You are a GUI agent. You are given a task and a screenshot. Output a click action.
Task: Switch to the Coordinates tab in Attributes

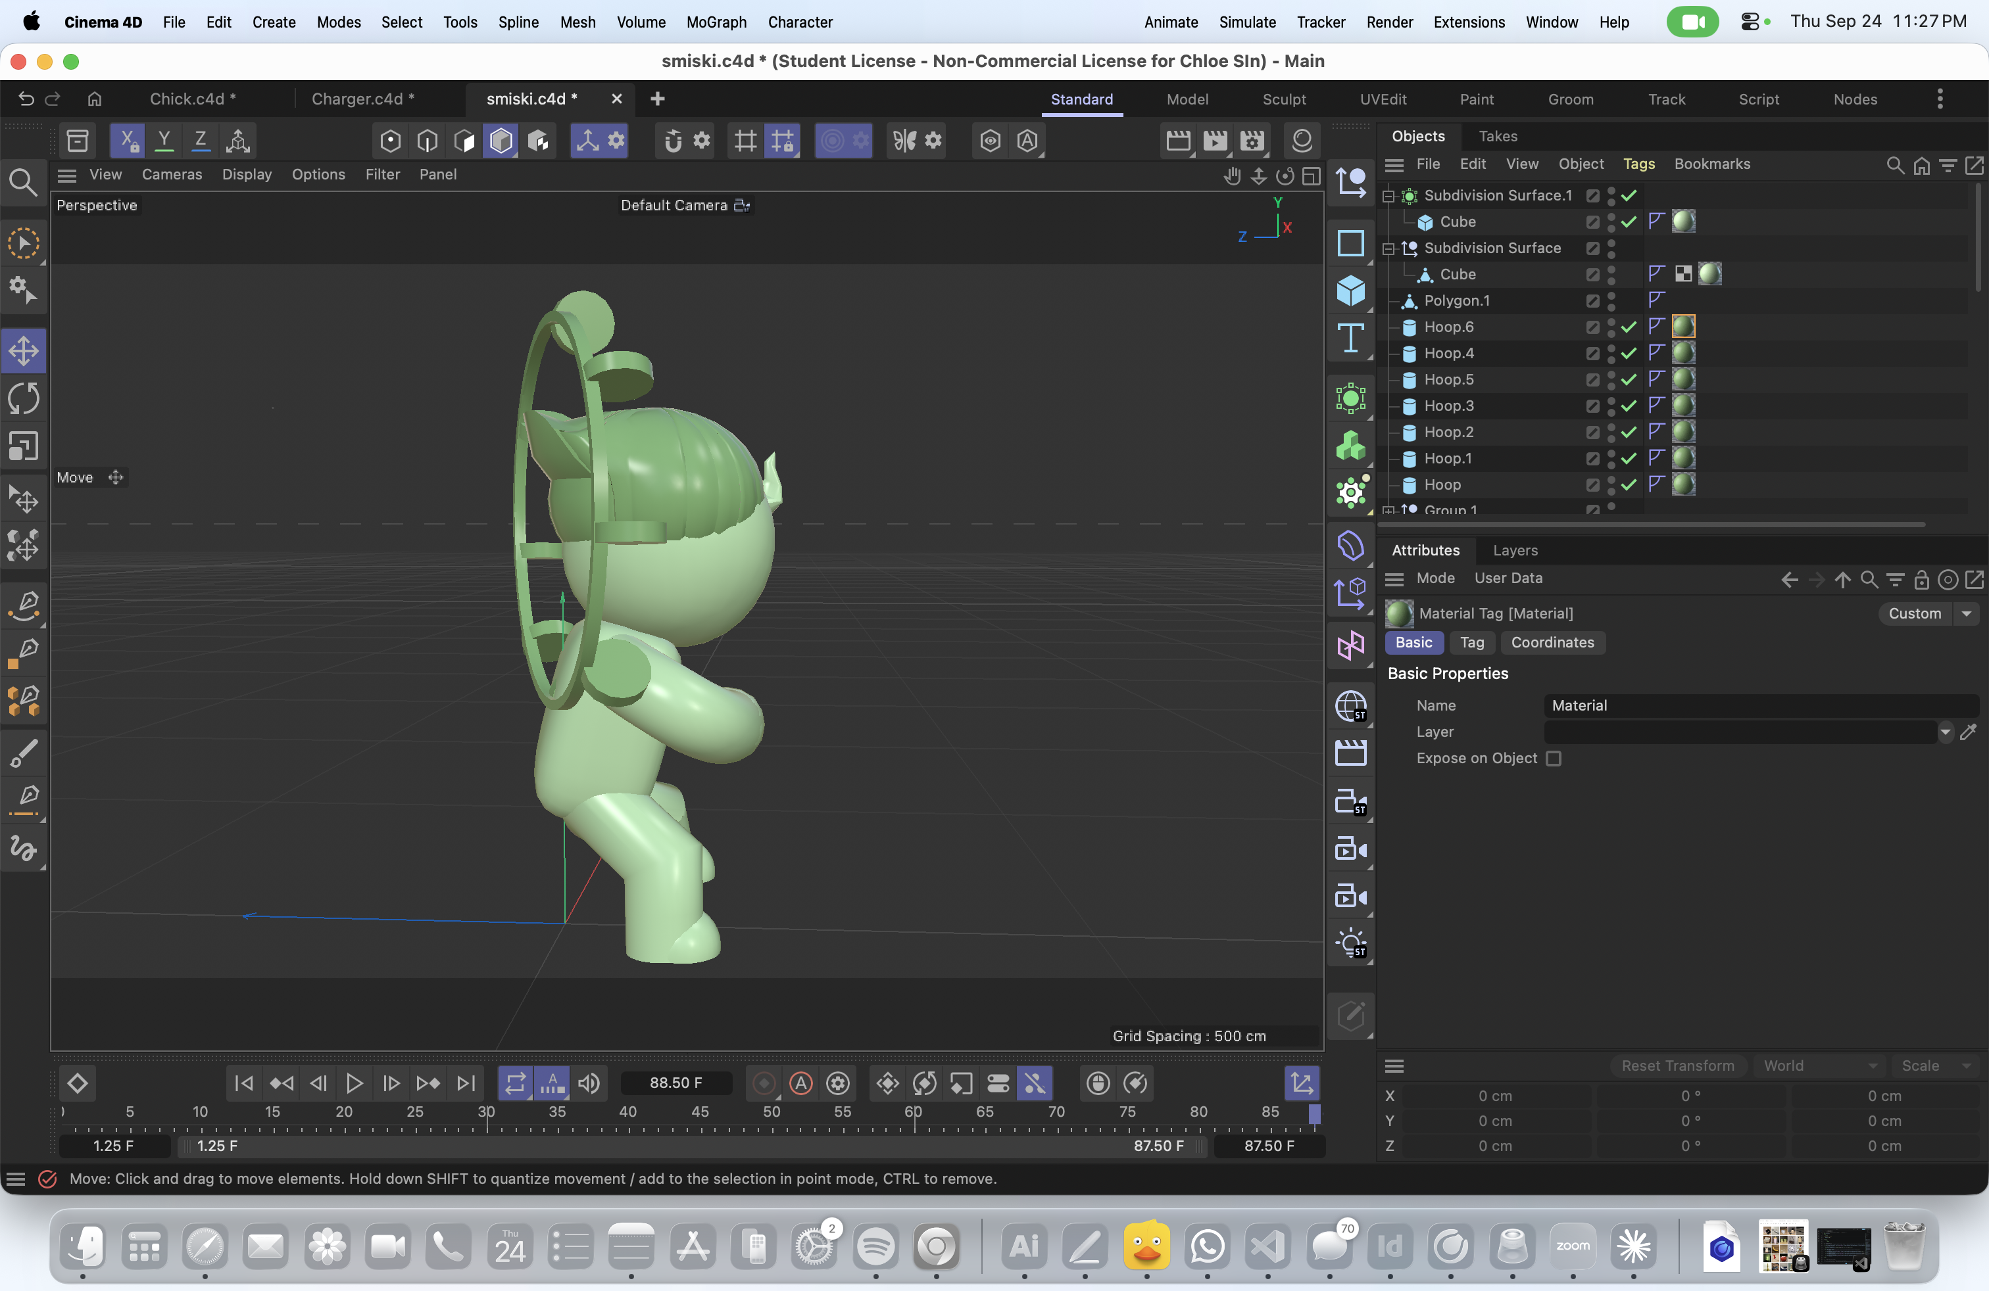pyautogui.click(x=1552, y=643)
